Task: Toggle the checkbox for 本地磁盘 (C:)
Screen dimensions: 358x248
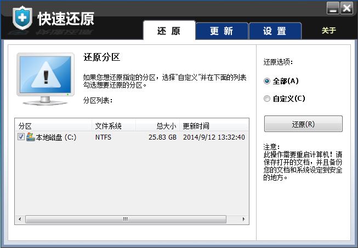Action: click(x=21, y=137)
